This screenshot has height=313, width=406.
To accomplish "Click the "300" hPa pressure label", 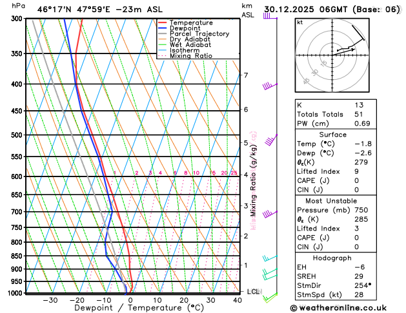I will coord(18,19).
